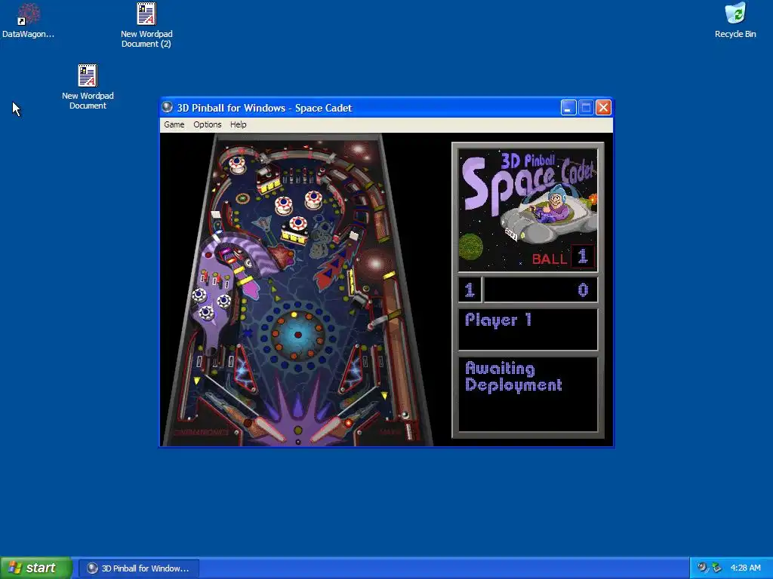Open the Recycle Bin icon
Viewport: 773px width, 579px height.
pyautogui.click(x=735, y=20)
